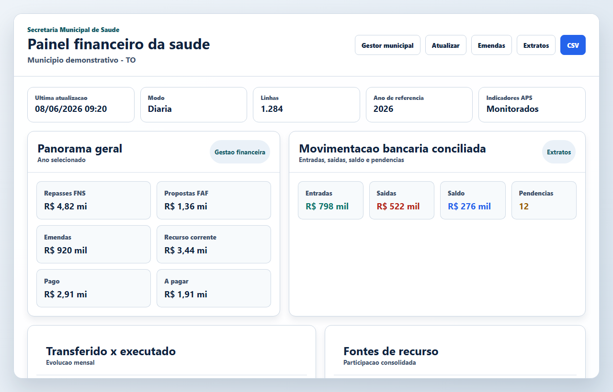This screenshot has height=392, width=613.
Task: Open the Recurso corrente card
Action: 214,244
